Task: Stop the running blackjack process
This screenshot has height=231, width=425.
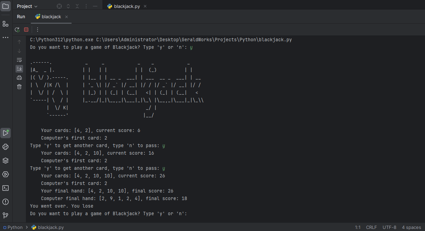Action: (x=26, y=30)
